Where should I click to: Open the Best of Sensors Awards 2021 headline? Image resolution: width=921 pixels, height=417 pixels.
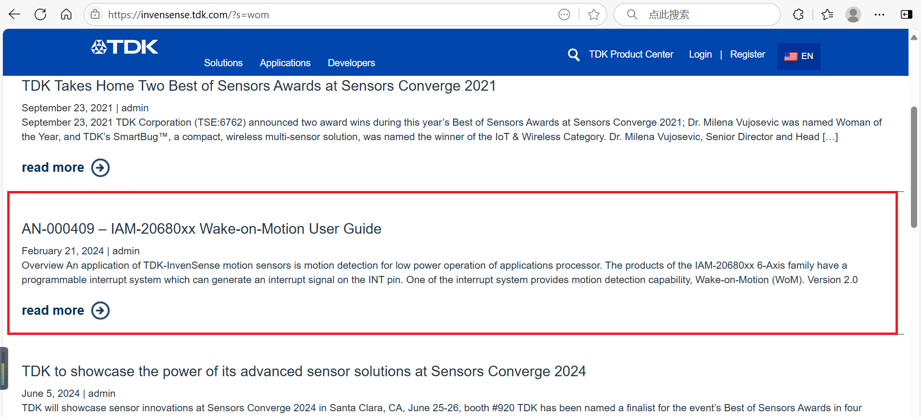click(258, 86)
